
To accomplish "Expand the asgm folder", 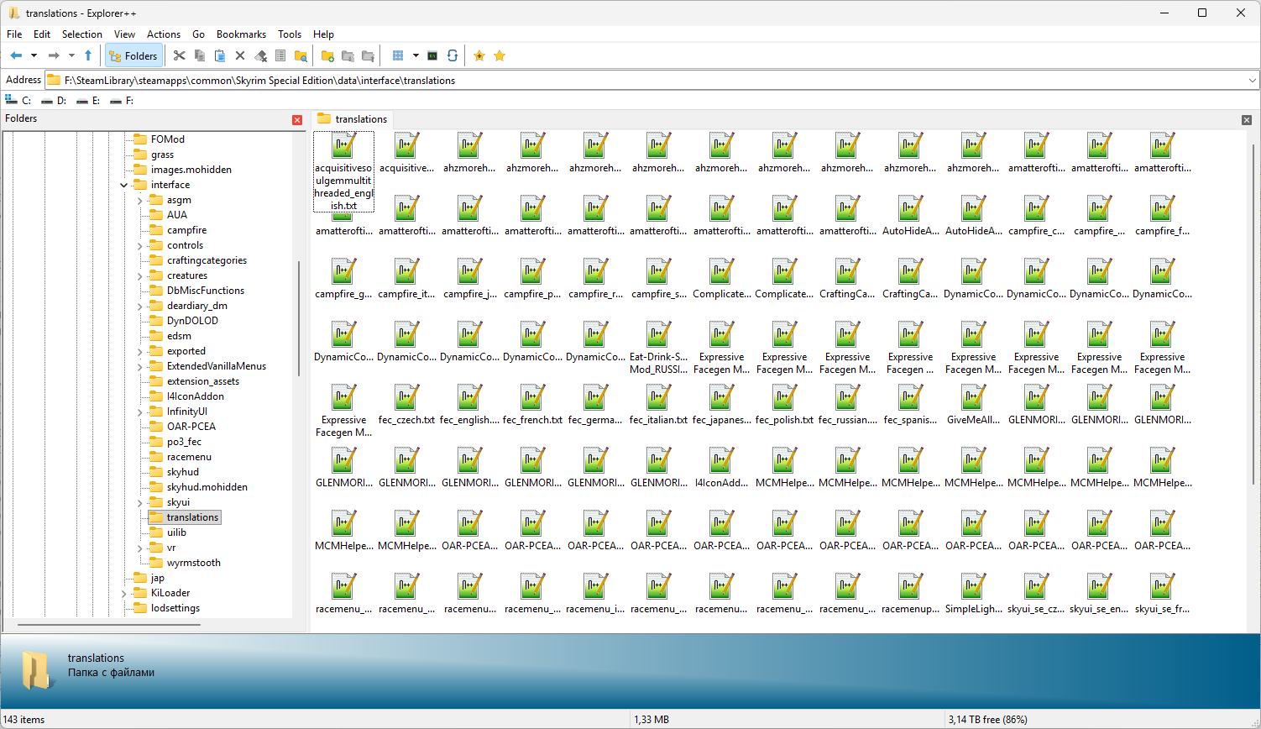I will (139, 200).
